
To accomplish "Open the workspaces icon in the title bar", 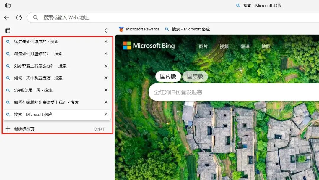I will (8, 5).
